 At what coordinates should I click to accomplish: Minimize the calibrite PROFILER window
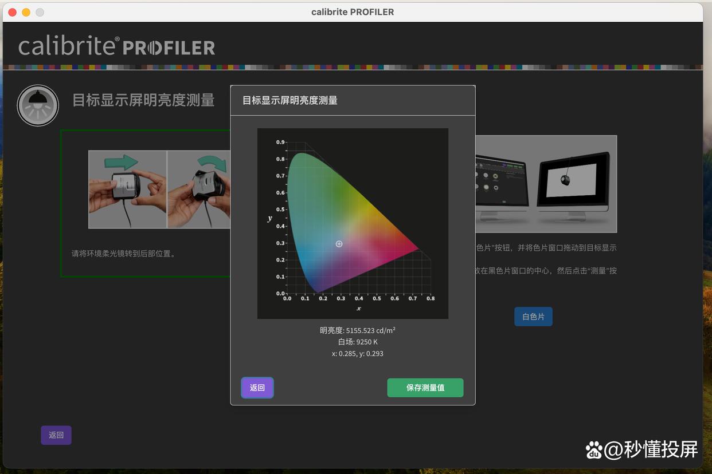pyautogui.click(x=26, y=12)
